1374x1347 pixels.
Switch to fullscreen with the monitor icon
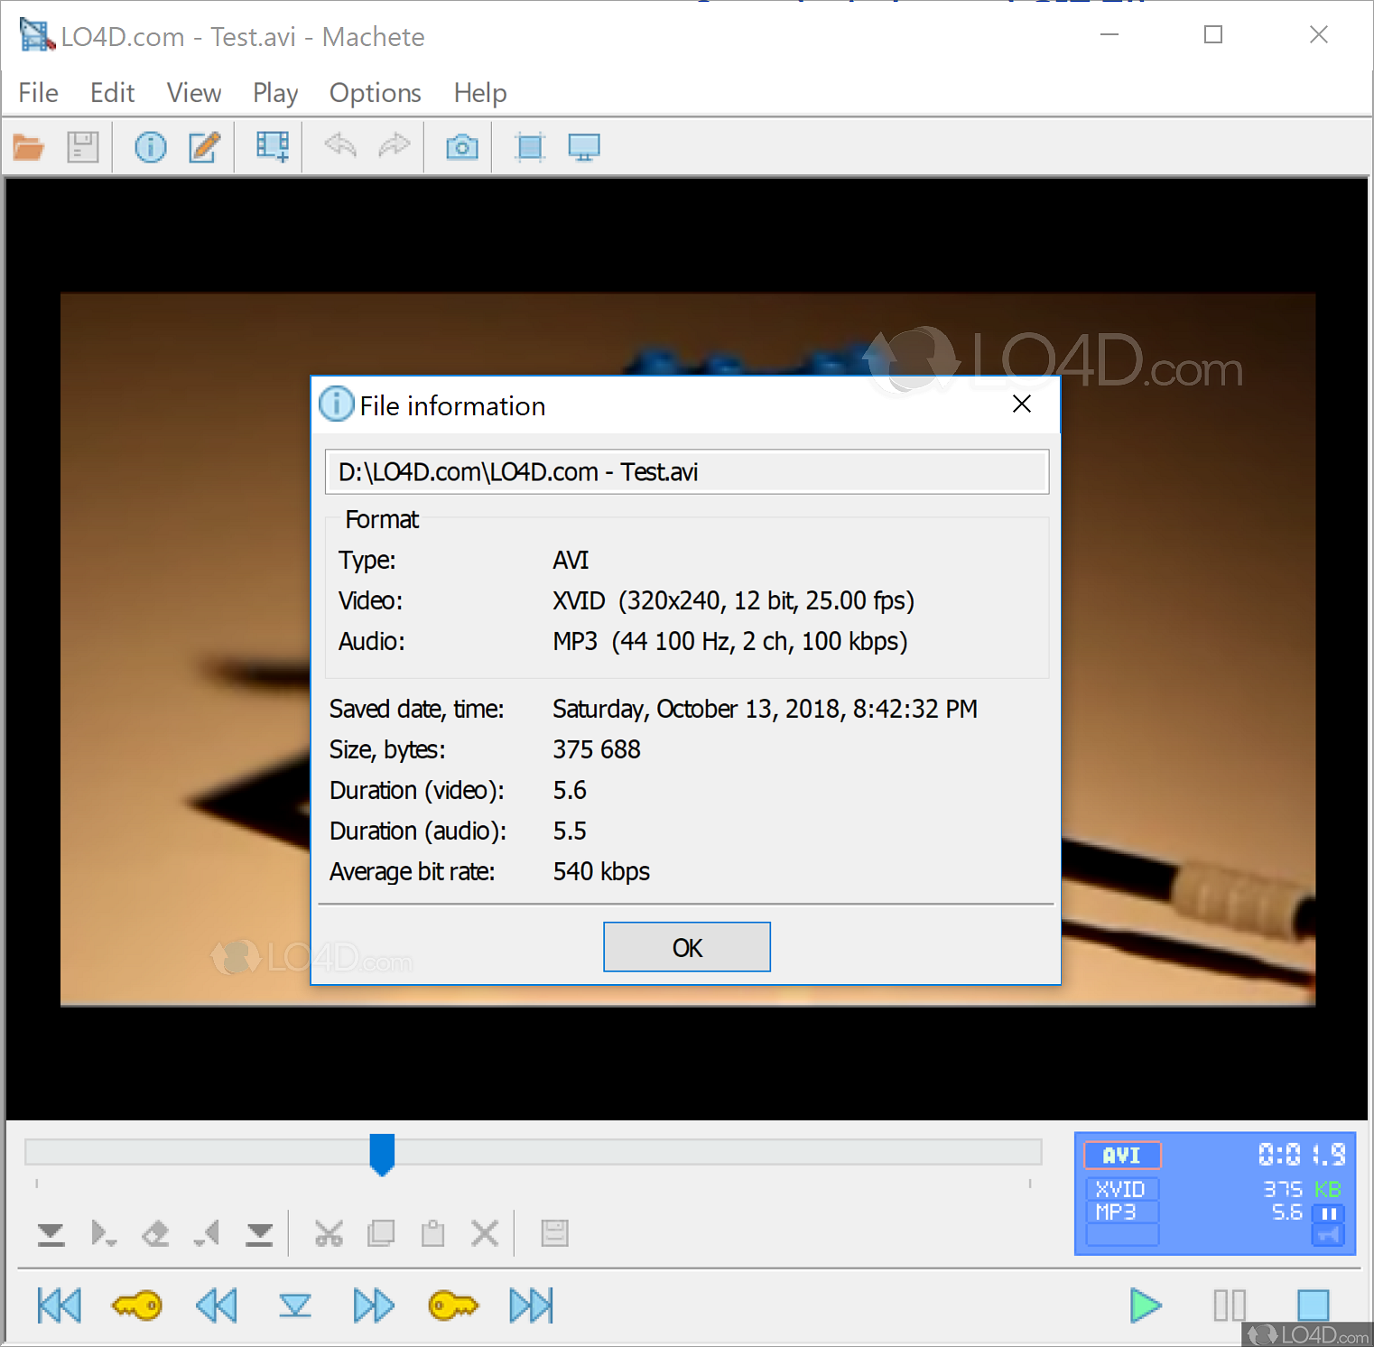click(584, 146)
